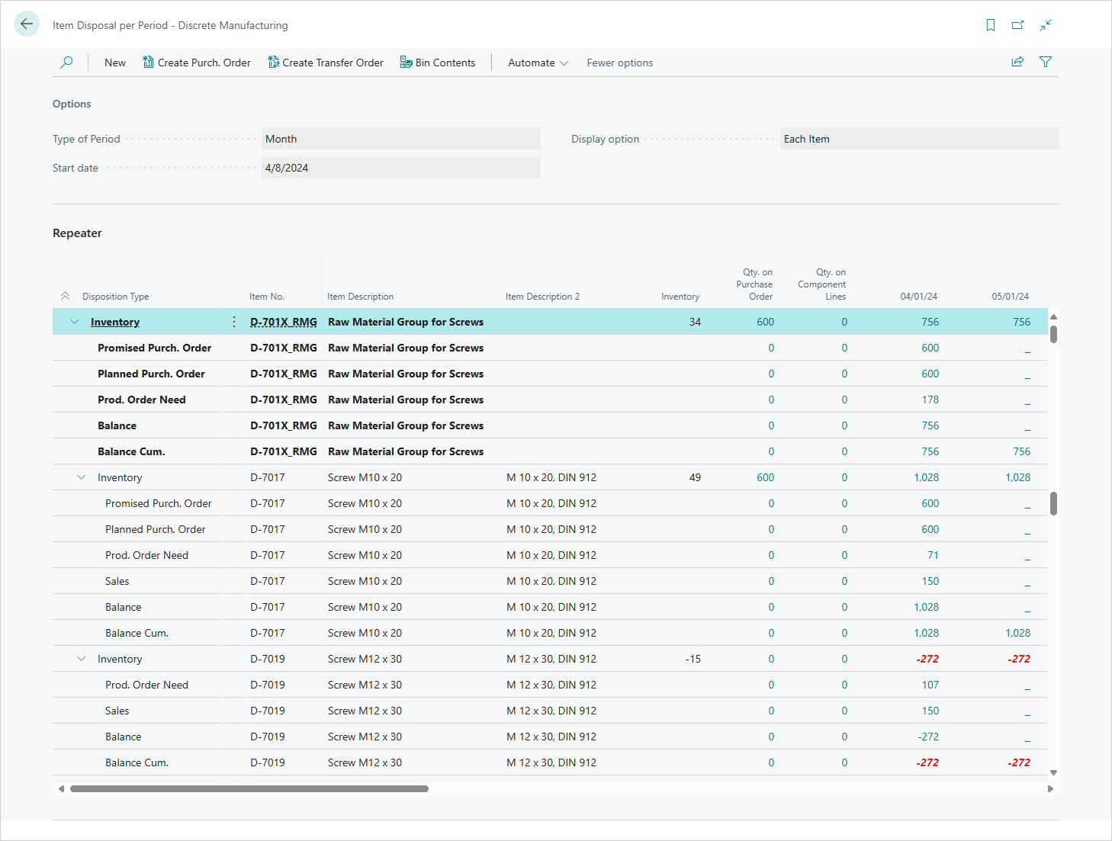Open the Automate dropdown menu

[x=538, y=63]
